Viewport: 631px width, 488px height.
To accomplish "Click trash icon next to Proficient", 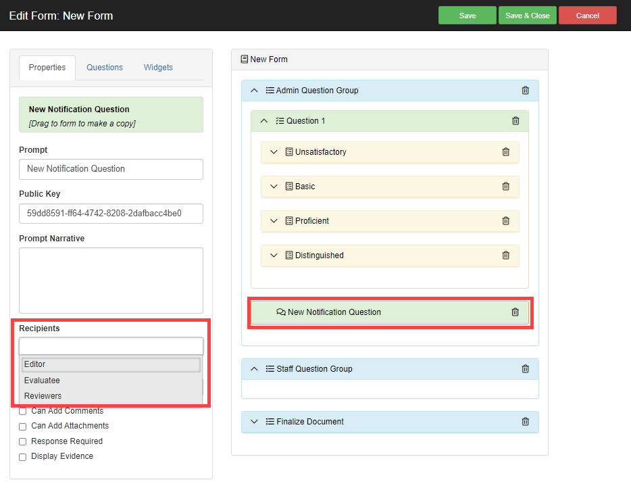I will pos(506,220).
